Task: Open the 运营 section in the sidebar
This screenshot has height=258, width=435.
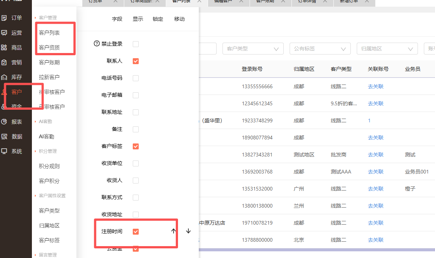Action: [x=11, y=33]
